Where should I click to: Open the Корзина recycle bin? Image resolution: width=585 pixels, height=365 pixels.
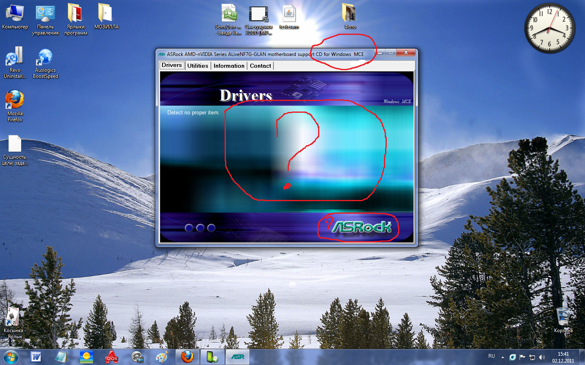click(x=563, y=320)
